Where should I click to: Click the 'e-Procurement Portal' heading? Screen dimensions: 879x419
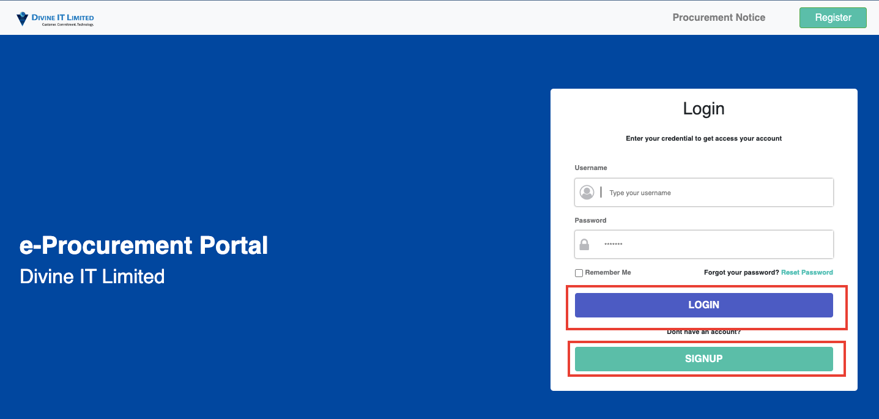coord(144,245)
